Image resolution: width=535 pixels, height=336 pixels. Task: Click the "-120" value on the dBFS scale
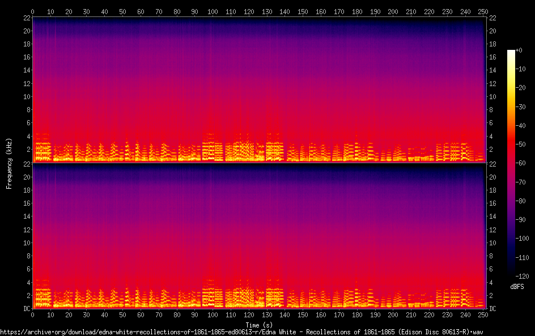click(x=522, y=277)
